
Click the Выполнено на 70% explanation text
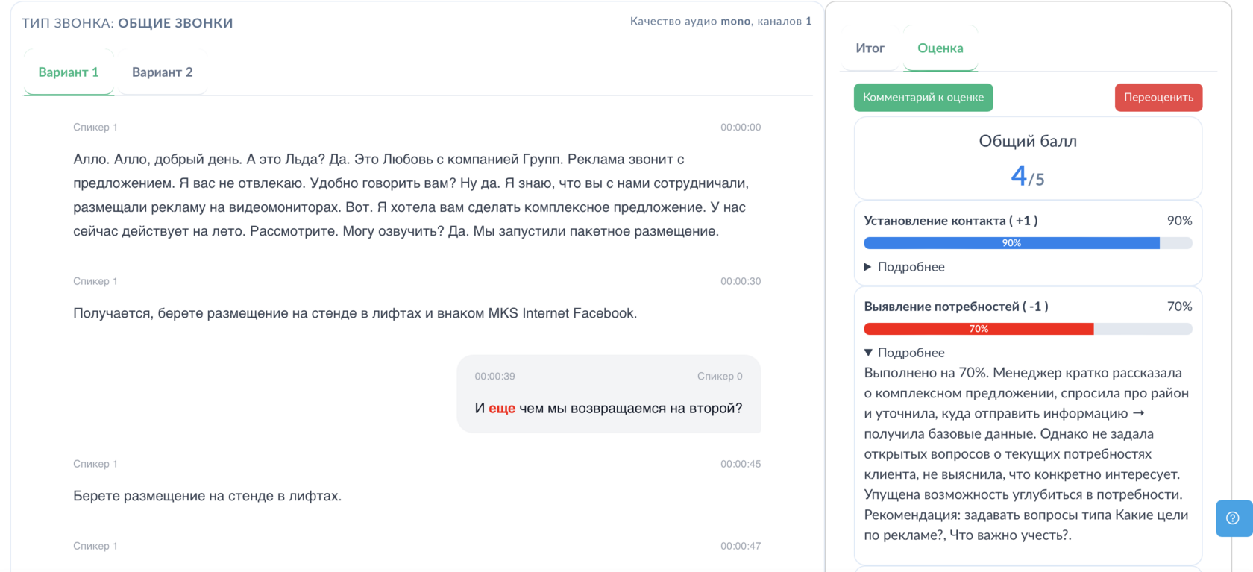pyautogui.click(x=1026, y=454)
